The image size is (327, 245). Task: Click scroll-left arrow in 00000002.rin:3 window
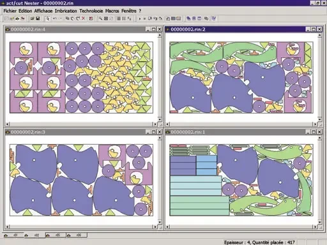(7, 226)
